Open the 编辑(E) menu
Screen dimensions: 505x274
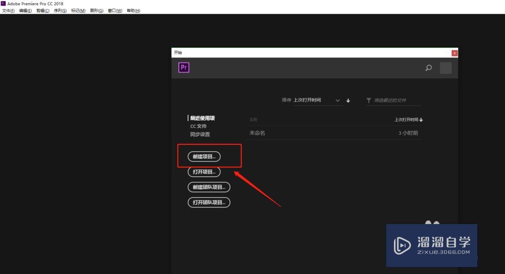point(25,11)
